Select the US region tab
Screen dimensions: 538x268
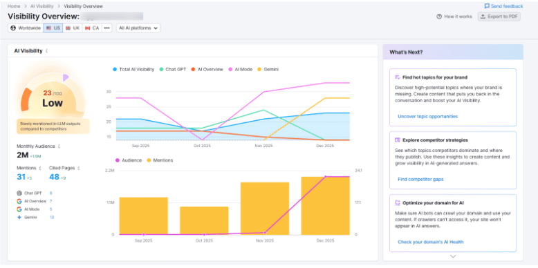53,28
